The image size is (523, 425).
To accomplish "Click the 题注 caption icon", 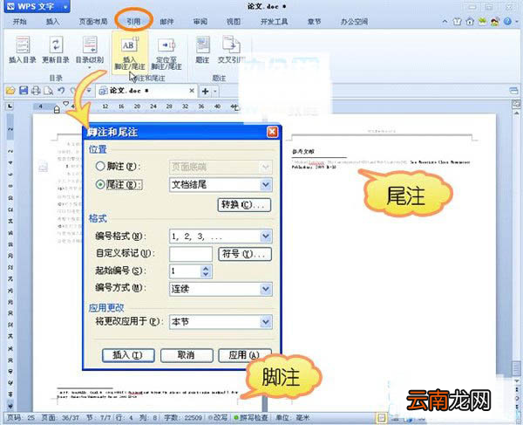I will 202,50.
